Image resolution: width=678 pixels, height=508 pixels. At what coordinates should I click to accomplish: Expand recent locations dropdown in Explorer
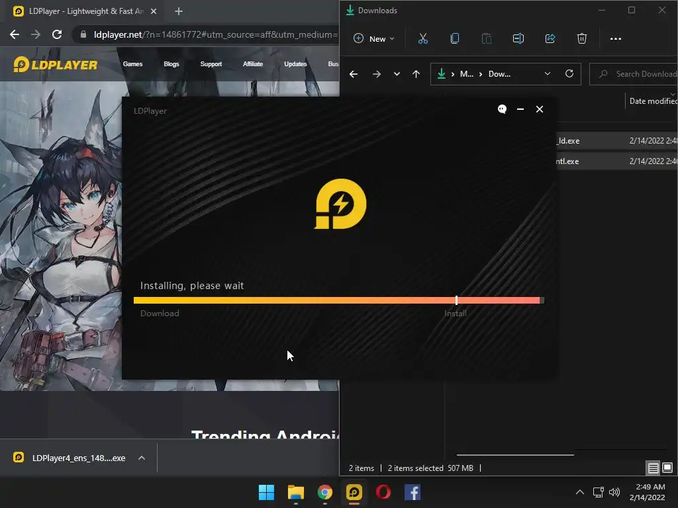(x=397, y=74)
